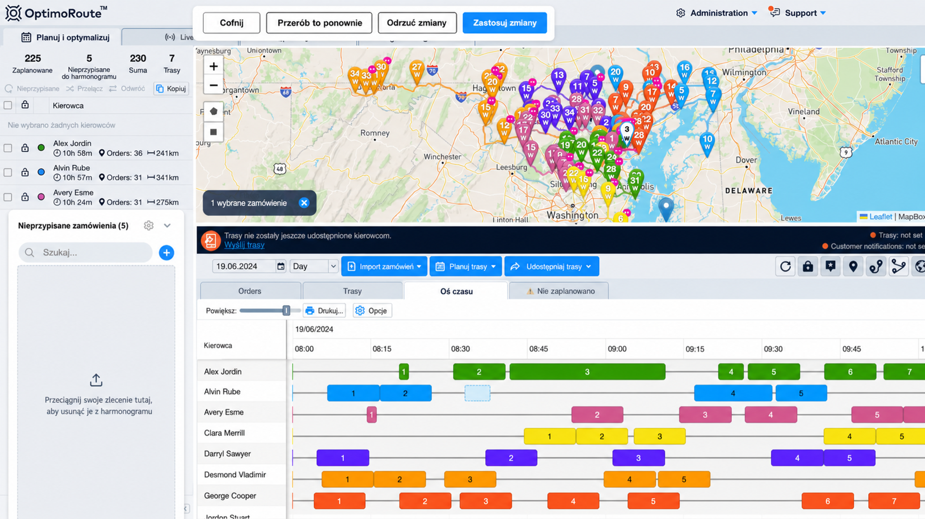Click the Drukuj button
925x519 pixels.
[324, 311]
